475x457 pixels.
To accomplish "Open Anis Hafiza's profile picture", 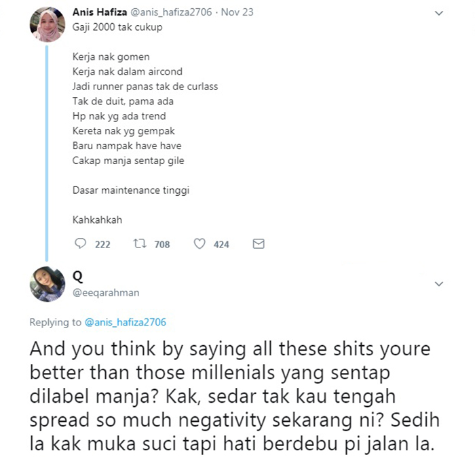I will tap(47, 25).
